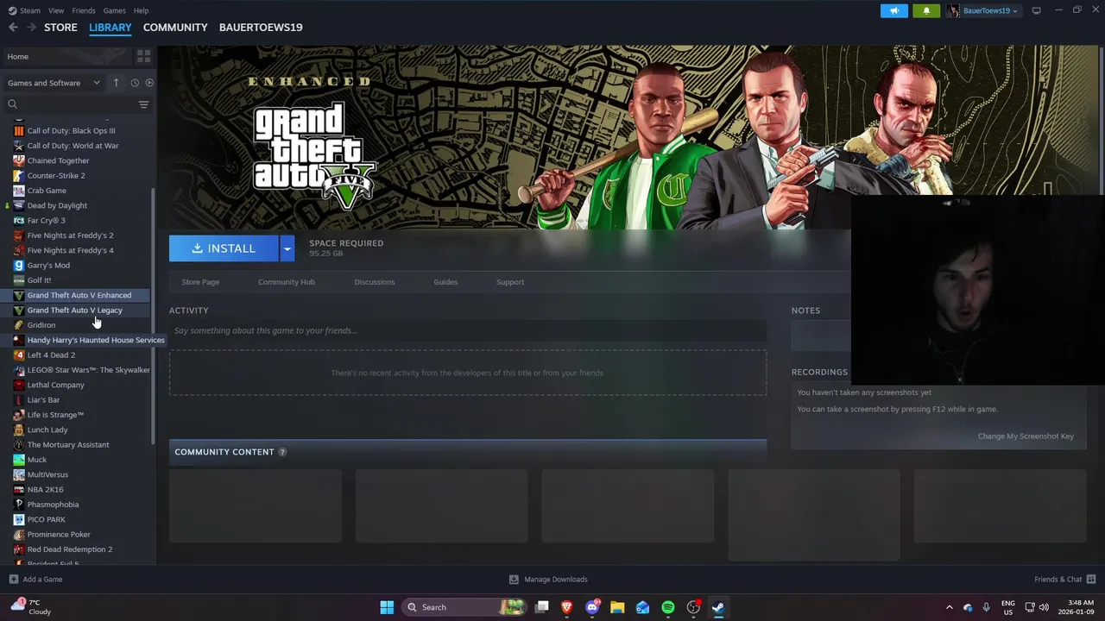Open Discord from the taskbar

(x=592, y=607)
